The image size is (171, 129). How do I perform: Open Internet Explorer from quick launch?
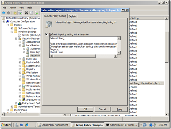click(27, 125)
